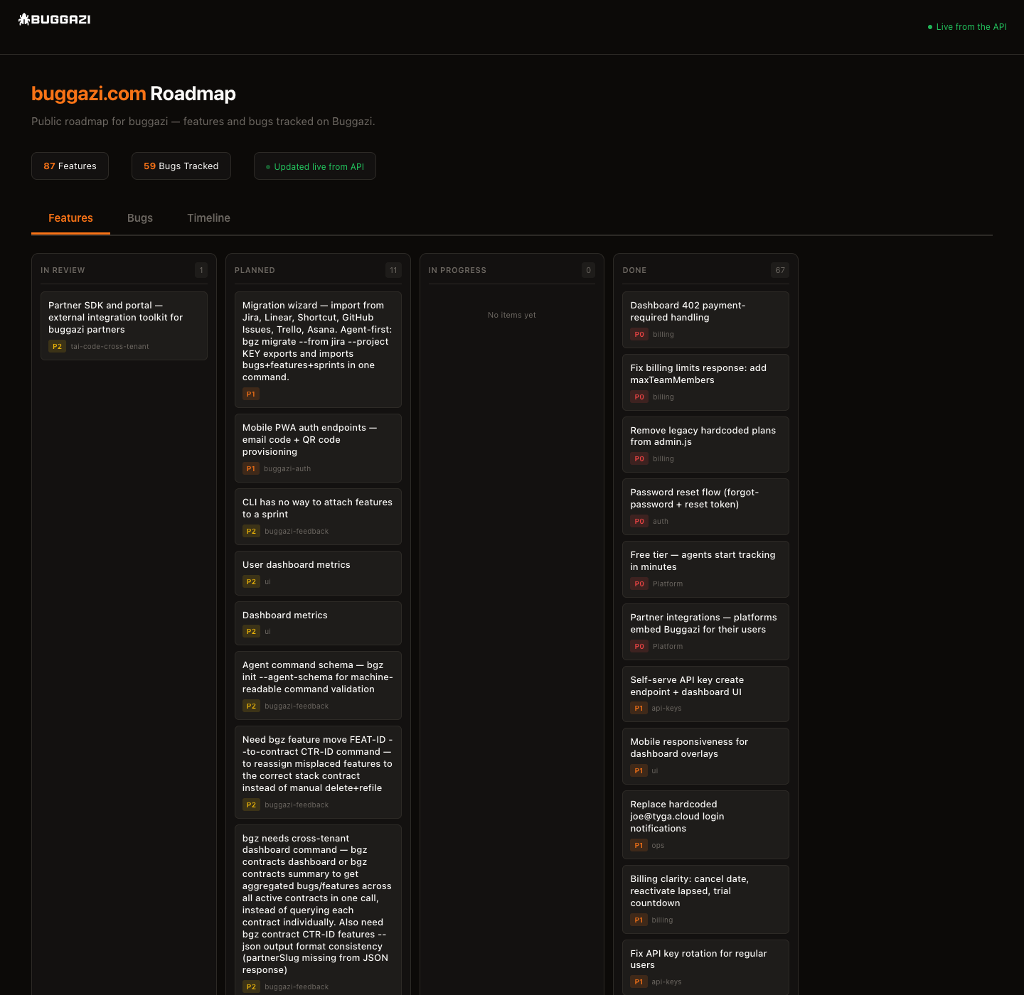Viewport: 1024px width, 995px height.
Task: Switch to the Timeline tab
Action: pyautogui.click(x=208, y=218)
